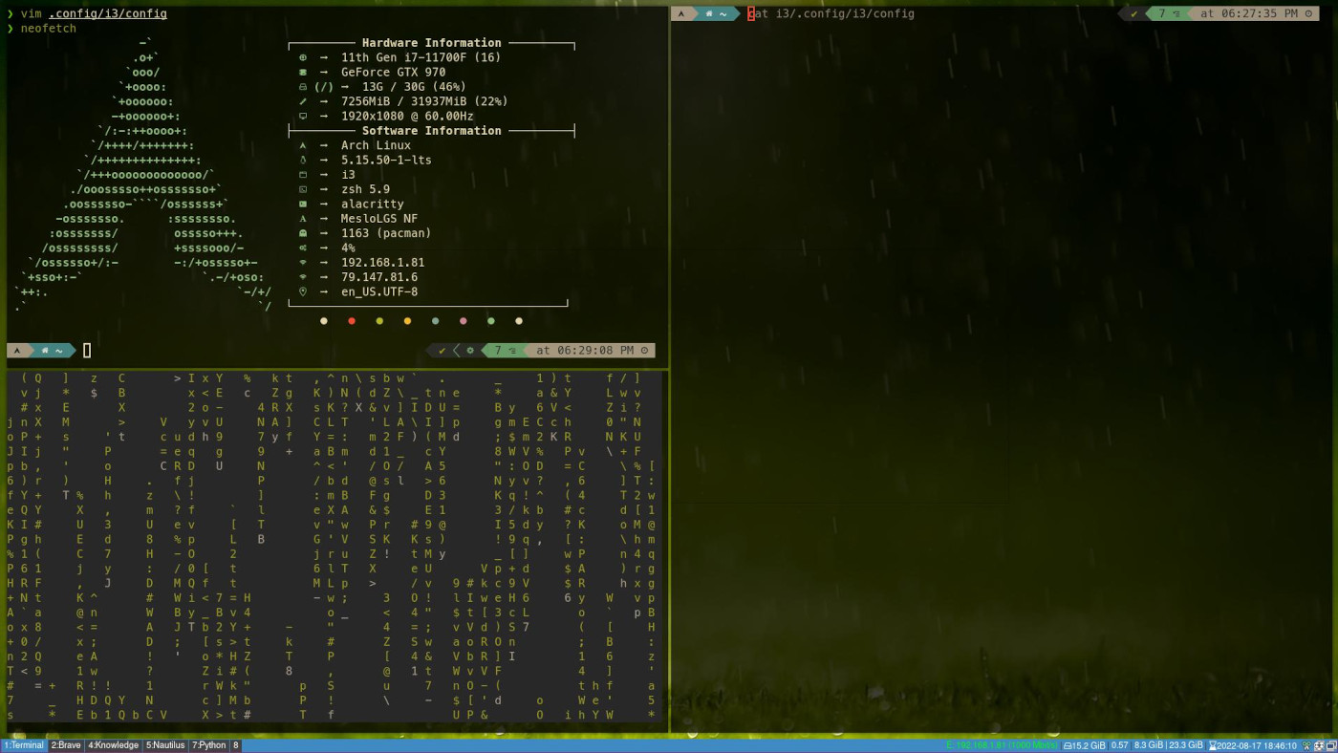The width and height of the screenshot is (1338, 753).
Task: Toggle the checkmark segment in the left prompt
Action: pos(442,350)
